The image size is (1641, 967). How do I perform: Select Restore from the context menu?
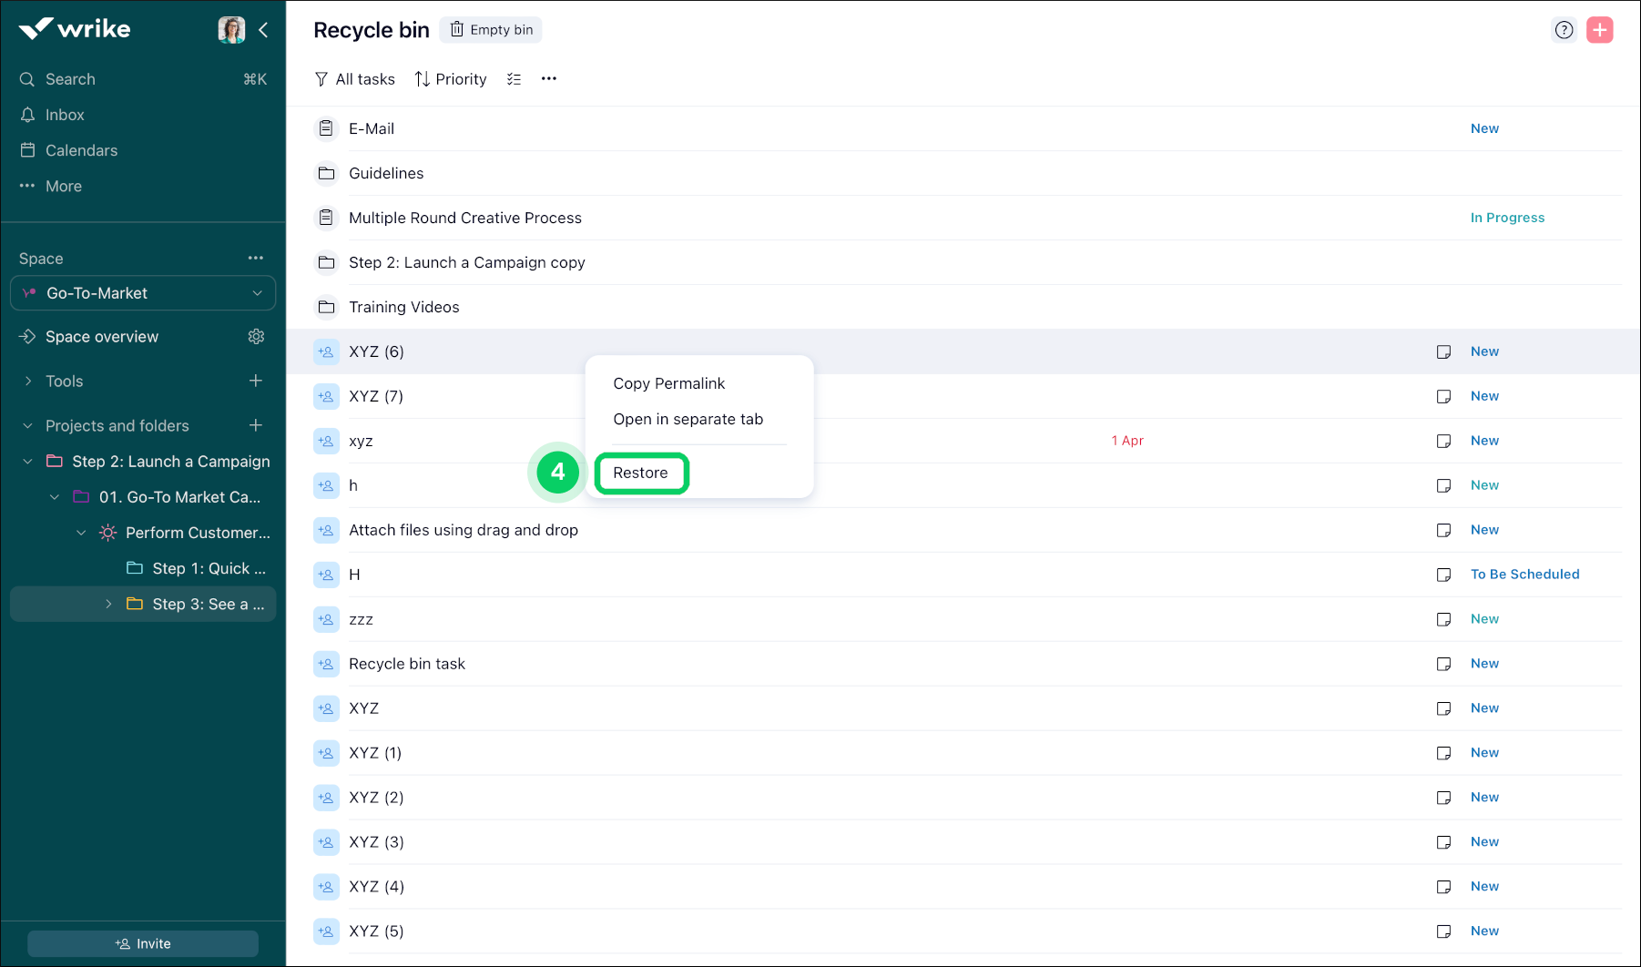point(640,473)
